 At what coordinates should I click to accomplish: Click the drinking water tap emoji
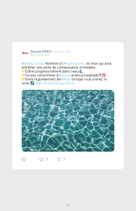[x=32, y=83]
